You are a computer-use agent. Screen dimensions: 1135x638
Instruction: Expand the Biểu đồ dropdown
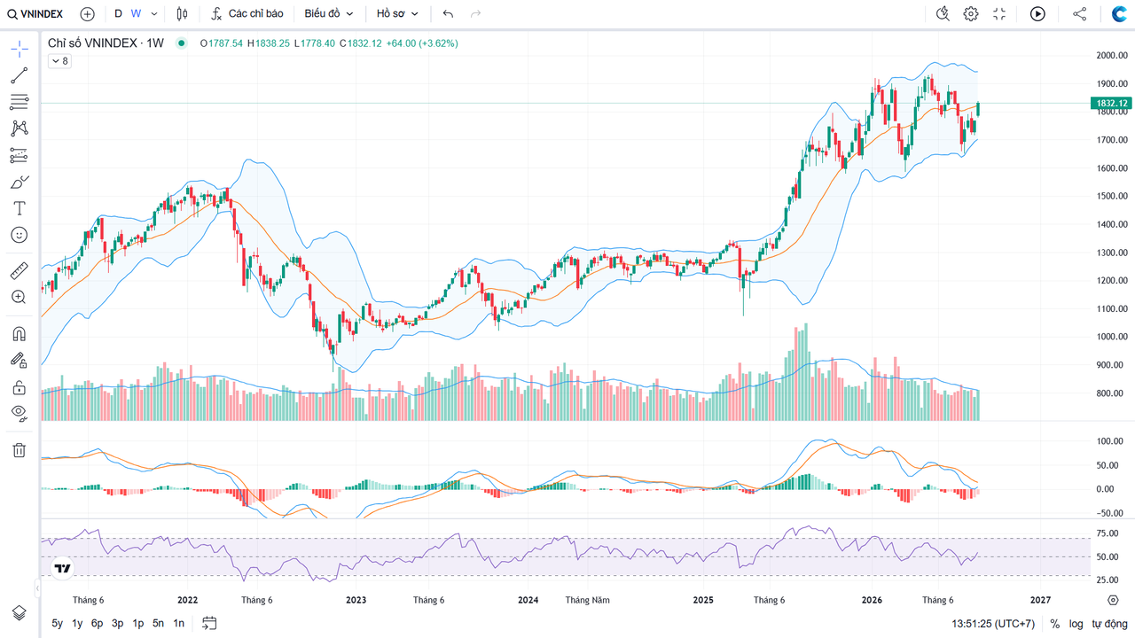pyautogui.click(x=329, y=14)
